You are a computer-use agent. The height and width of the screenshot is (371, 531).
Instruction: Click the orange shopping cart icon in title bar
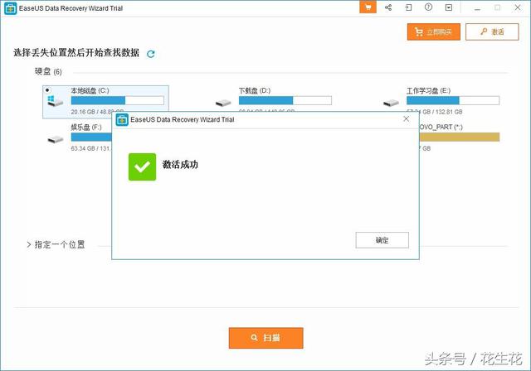pos(368,7)
